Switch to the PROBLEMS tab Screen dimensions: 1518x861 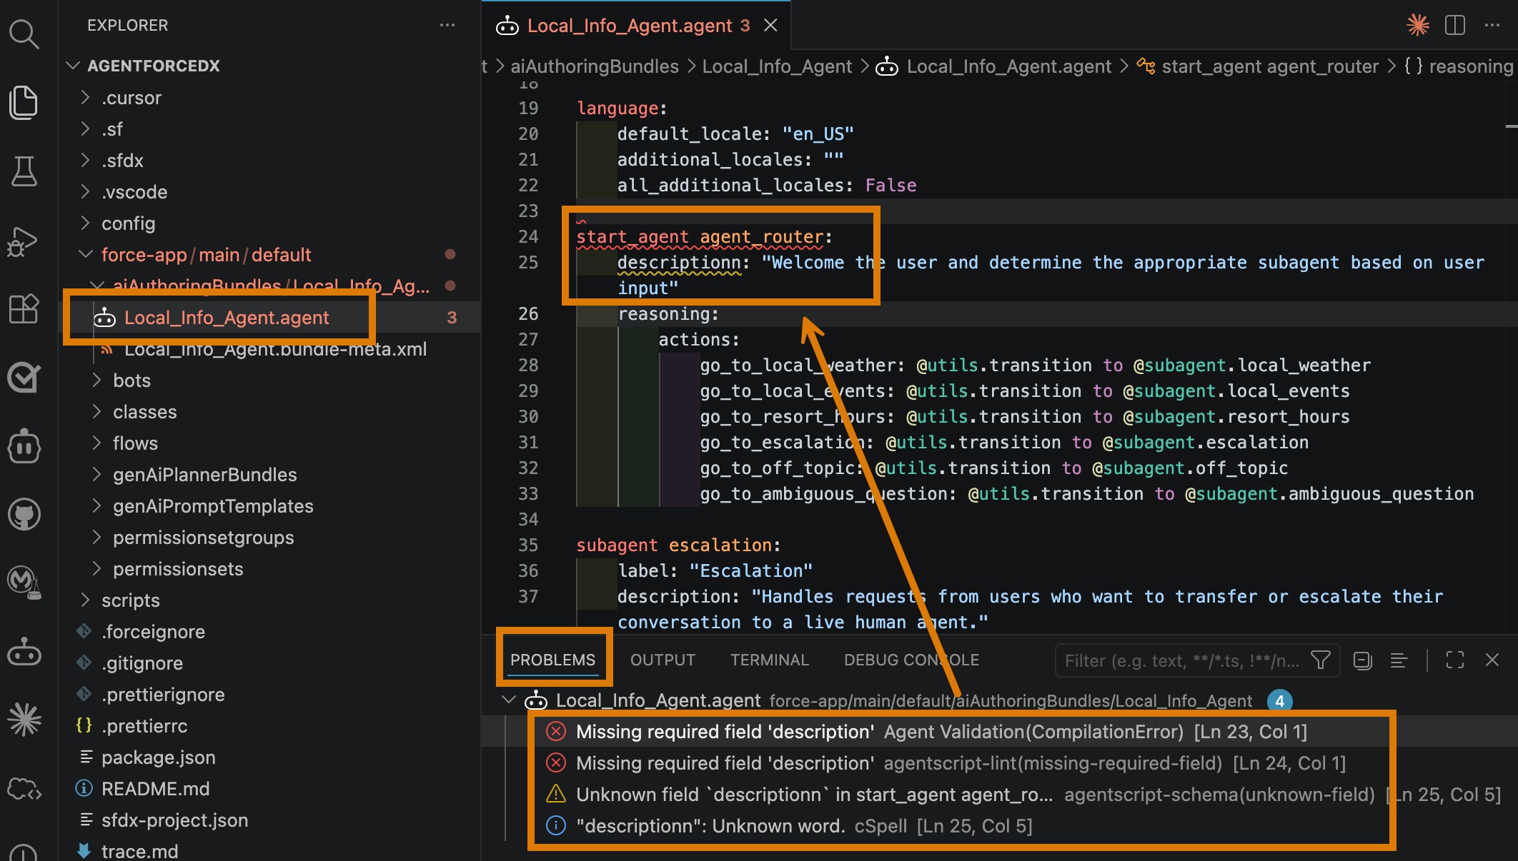(552, 660)
